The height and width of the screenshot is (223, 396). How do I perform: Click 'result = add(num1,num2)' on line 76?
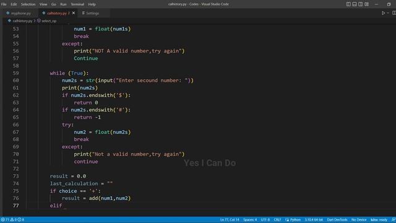pyautogui.click(x=97, y=198)
